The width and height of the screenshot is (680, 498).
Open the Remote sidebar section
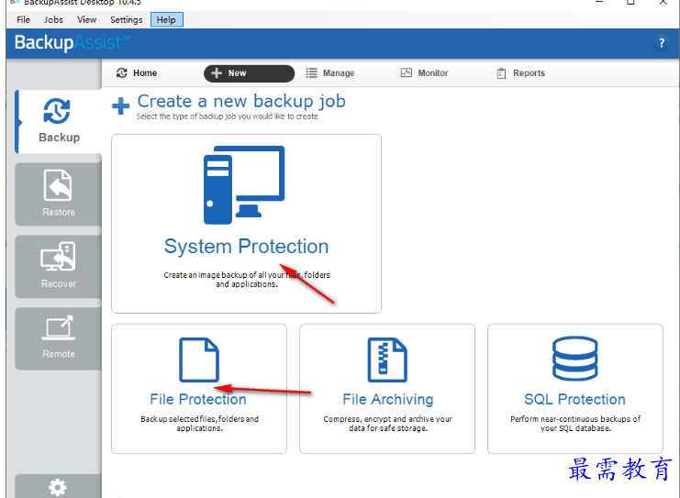[58, 338]
